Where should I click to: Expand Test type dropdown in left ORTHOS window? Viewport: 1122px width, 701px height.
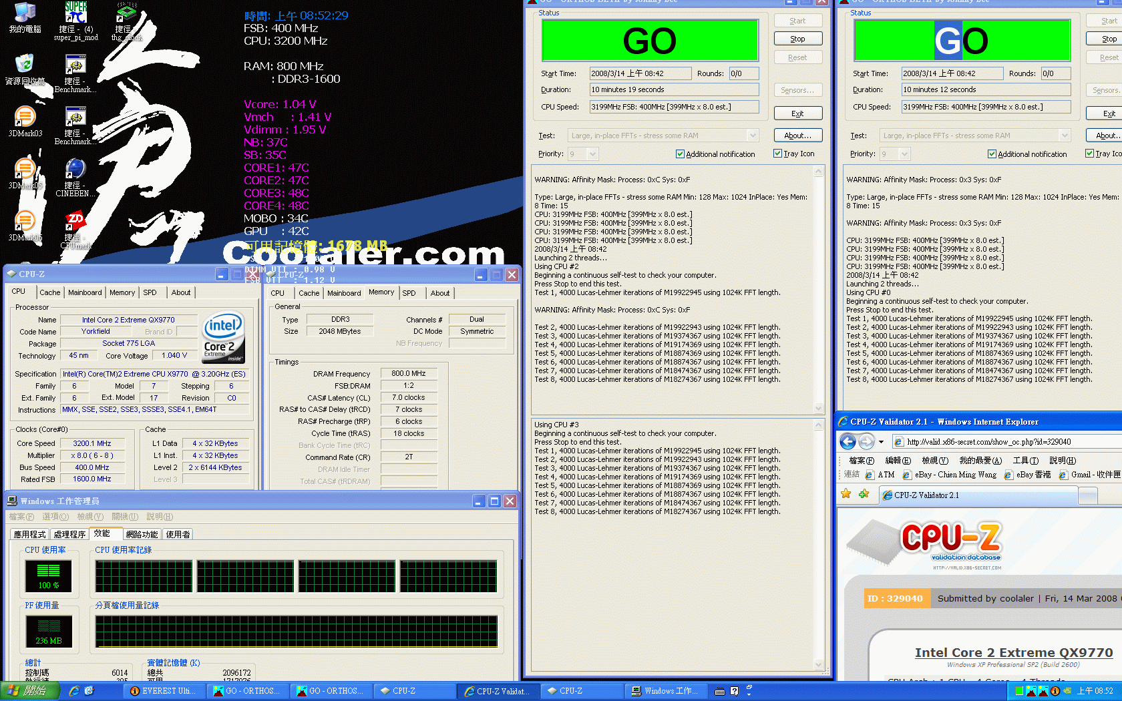tap(753, 136)
